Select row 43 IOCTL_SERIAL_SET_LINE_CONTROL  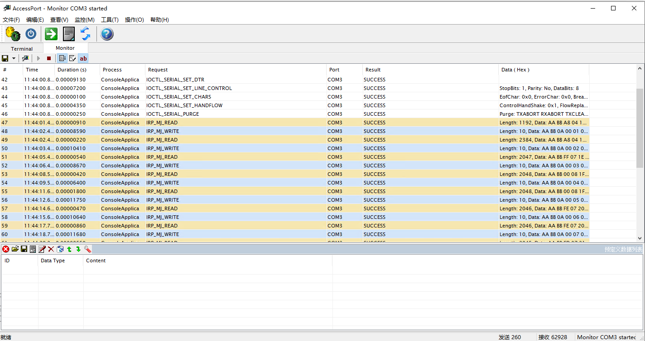(x=294, y=88)
